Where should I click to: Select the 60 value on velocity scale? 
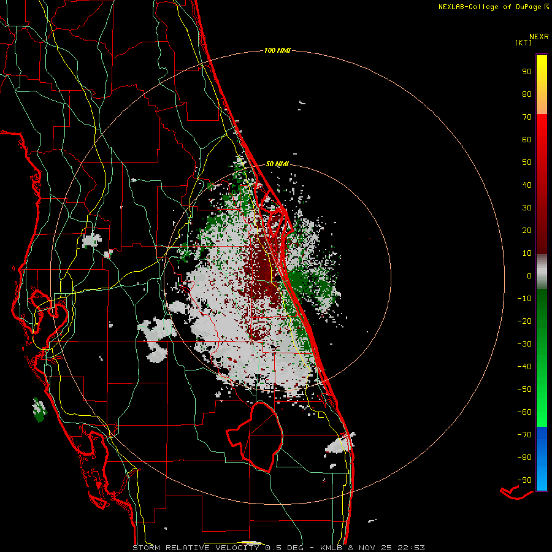coord(527,139)
